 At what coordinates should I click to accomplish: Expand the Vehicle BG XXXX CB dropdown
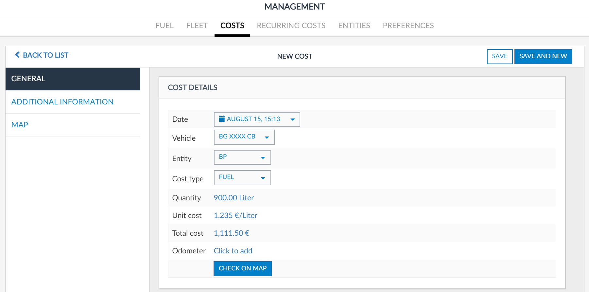coord(244,137)
